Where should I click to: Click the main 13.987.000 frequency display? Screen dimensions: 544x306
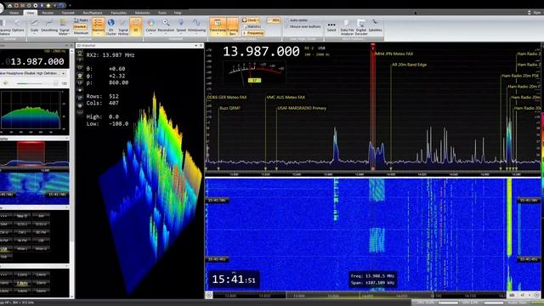pyautogui.click(x=261, y=52)
